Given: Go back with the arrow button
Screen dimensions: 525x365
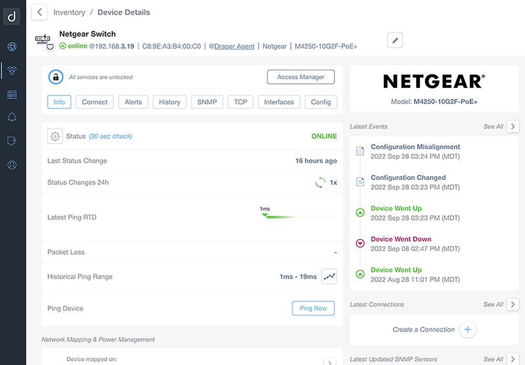Looking at the screenshot, I should (x=39, y=13).
